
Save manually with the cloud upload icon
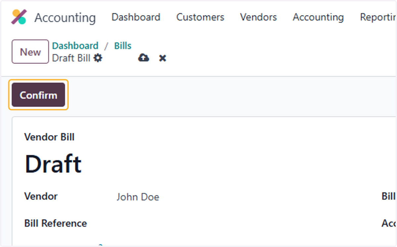(x=143, y=58)
